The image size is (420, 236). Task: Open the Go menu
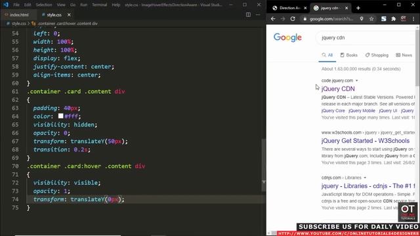[73, 5]
